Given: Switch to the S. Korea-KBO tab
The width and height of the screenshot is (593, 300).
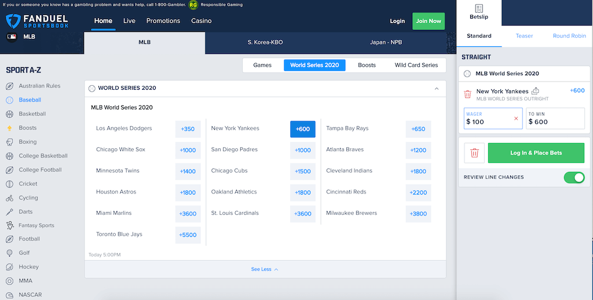Looking at the screenshot, I should point(265,42).
